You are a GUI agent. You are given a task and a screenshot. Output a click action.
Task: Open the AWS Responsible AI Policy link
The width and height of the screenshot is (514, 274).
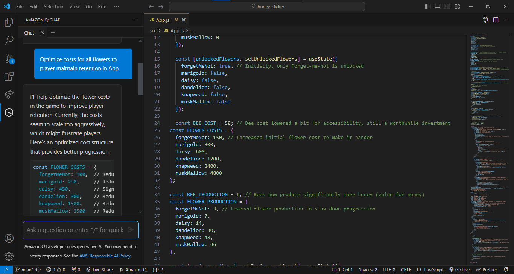tap(105, 256)
